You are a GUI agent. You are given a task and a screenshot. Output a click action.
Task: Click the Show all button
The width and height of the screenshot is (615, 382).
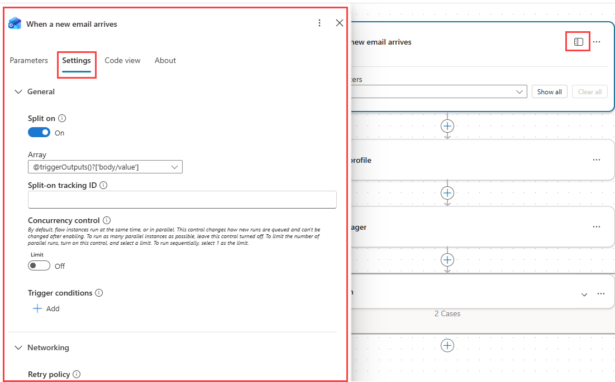(x=549, y=91)
